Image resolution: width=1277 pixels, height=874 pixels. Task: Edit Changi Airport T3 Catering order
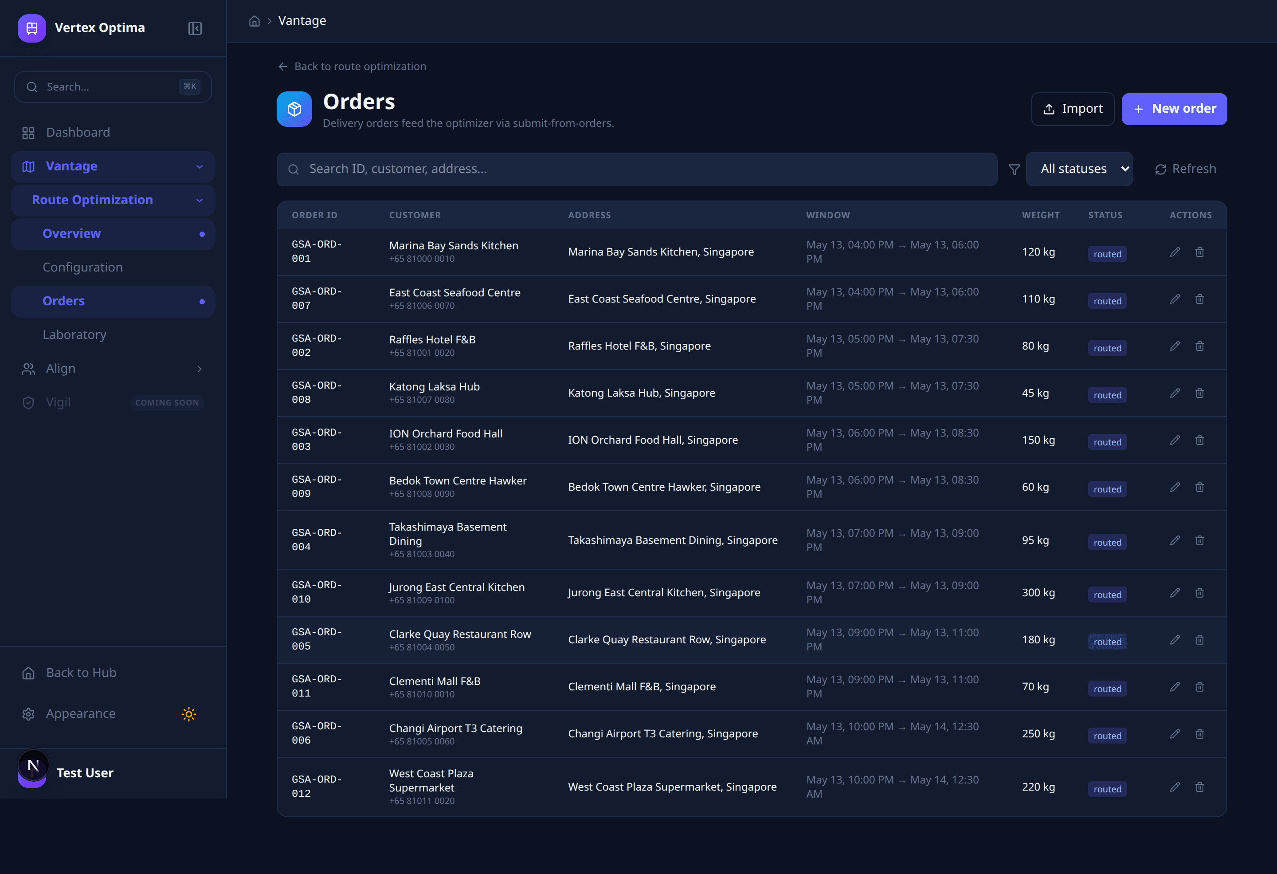1175,734
